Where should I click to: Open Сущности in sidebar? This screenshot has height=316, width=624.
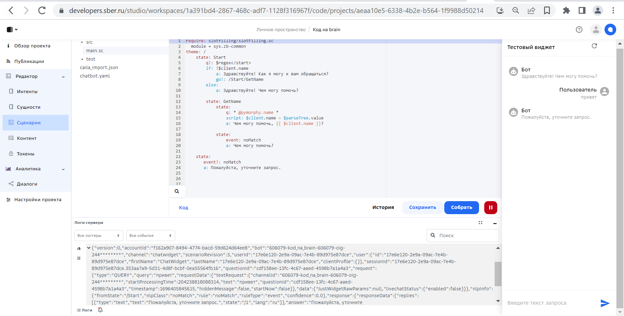tap(29, 107)
